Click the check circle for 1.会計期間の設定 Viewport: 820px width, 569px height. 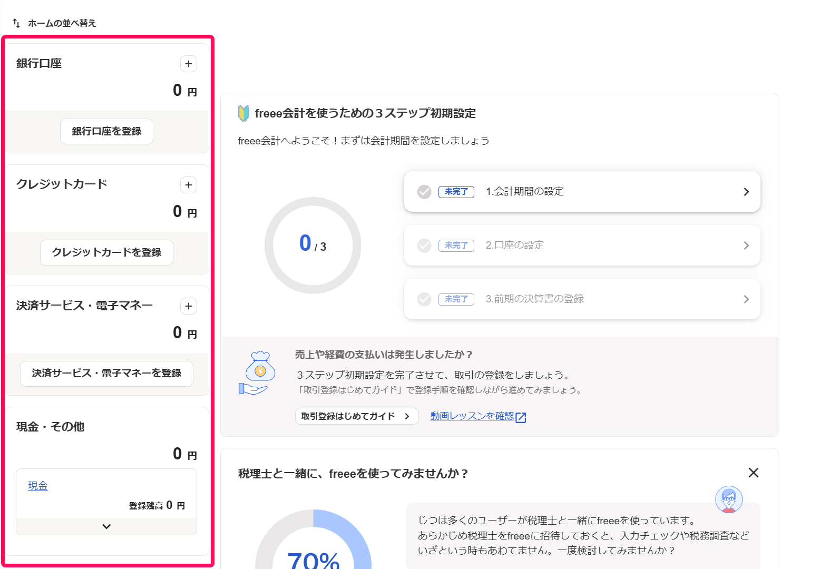424,192
